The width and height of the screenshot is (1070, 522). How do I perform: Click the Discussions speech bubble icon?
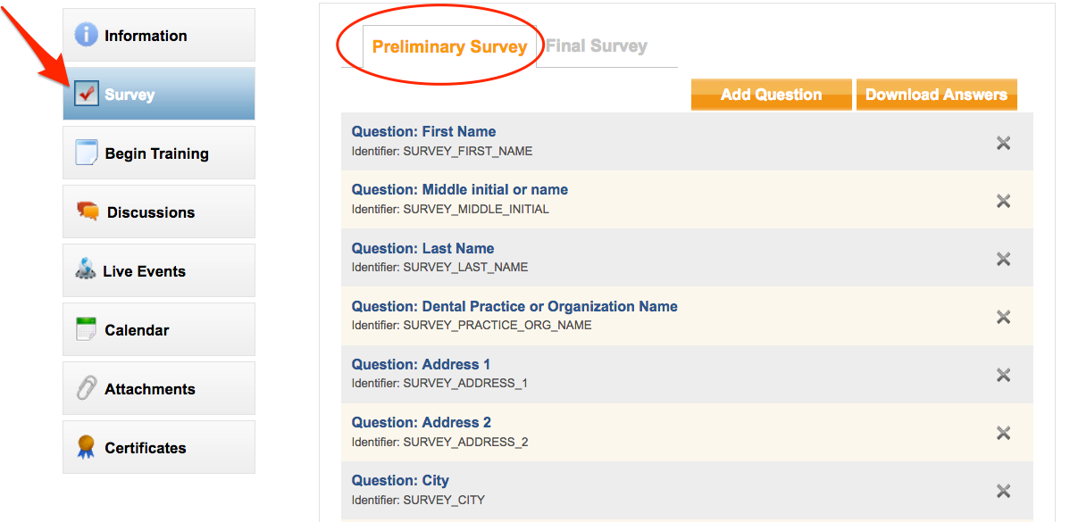[x=88, y=211]
